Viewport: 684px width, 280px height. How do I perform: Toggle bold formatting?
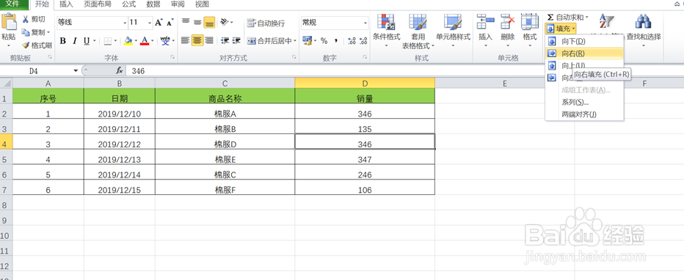63,41
